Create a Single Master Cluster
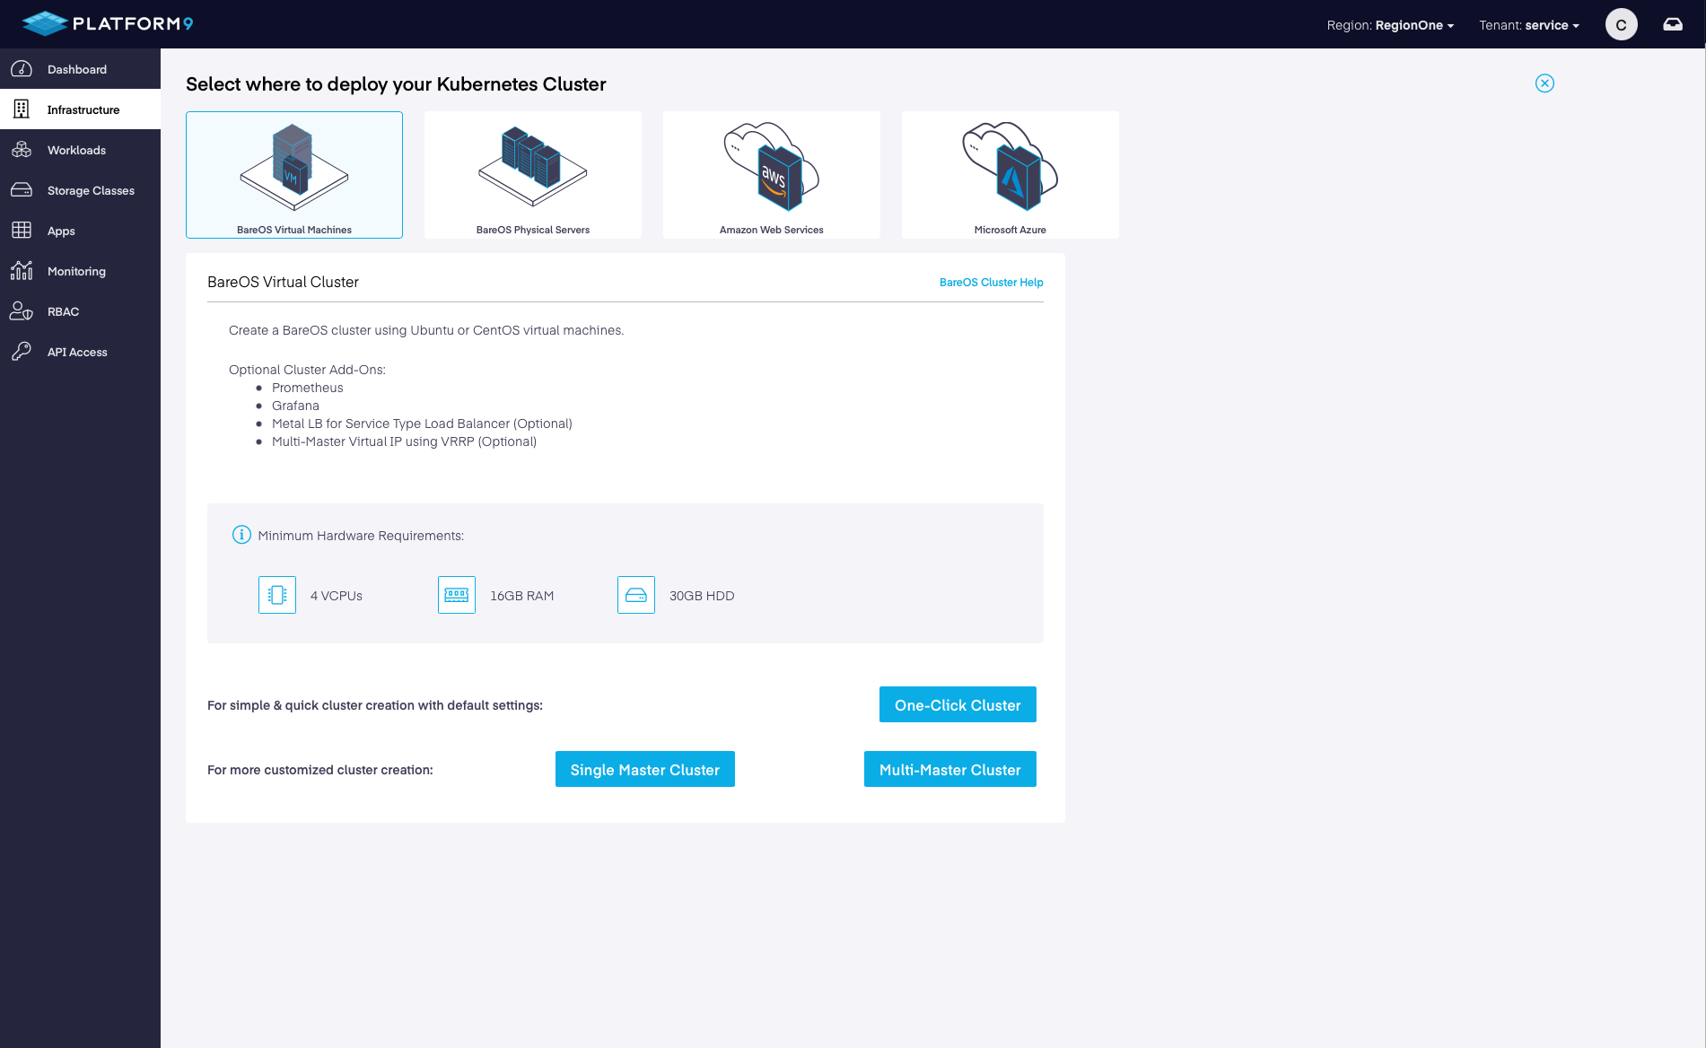Image resolution: width=1706 pixels, height=1048 pixels. pos(644,769)
